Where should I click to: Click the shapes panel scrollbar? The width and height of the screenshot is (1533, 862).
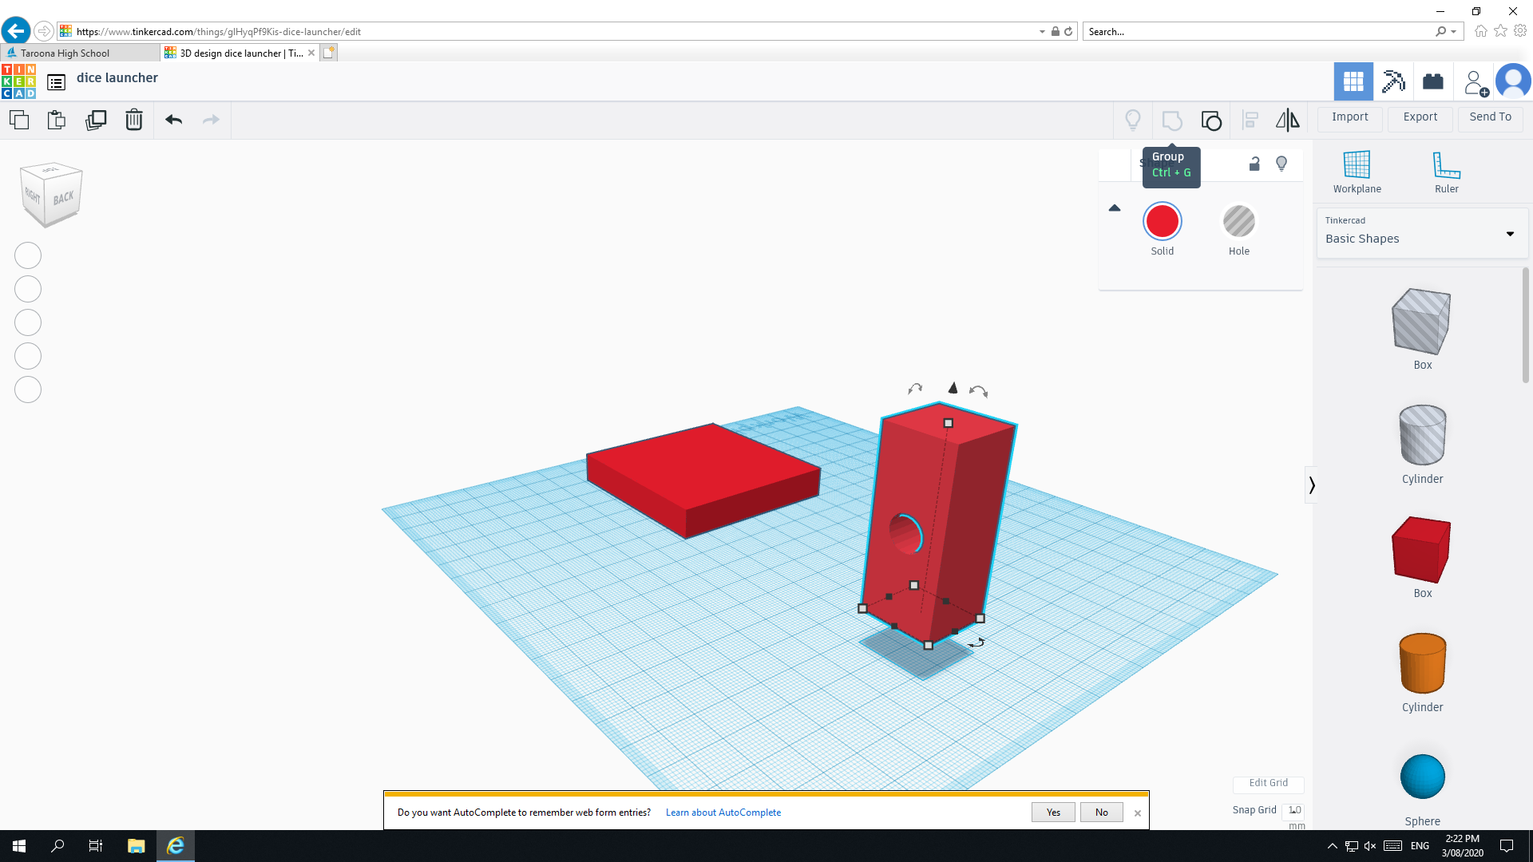click(x=1526, y=326)
